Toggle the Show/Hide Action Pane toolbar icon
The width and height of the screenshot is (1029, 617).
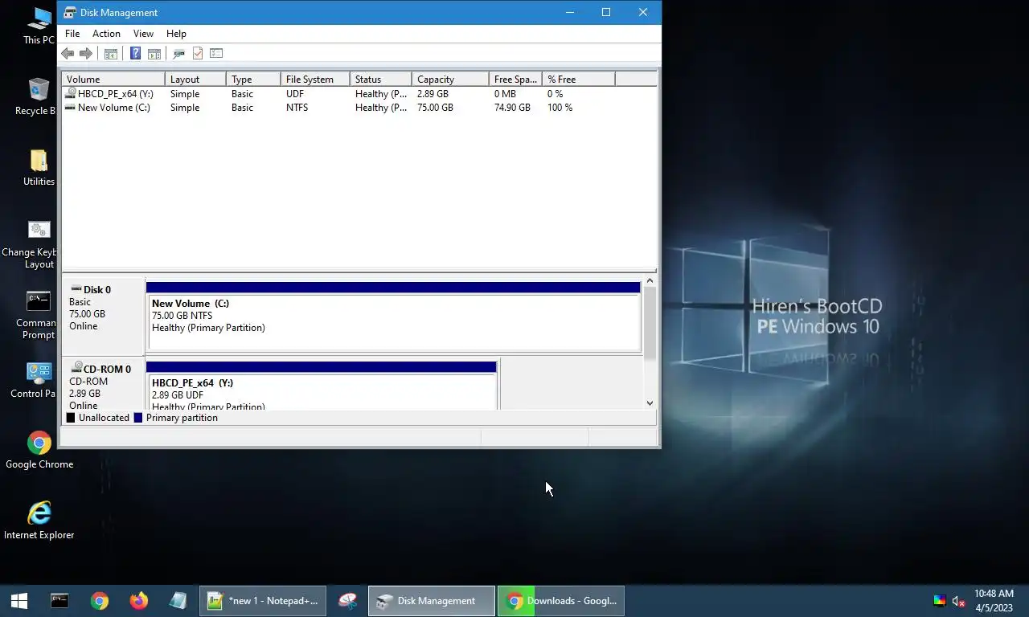154,53
